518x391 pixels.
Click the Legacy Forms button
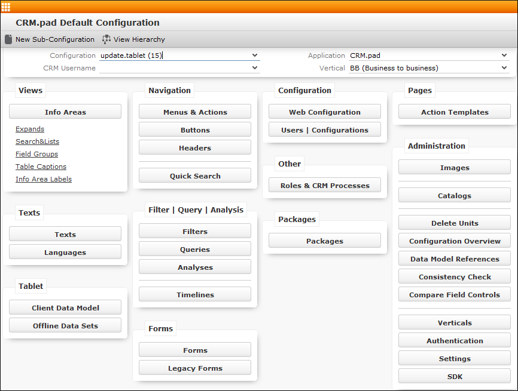point(195,368)
